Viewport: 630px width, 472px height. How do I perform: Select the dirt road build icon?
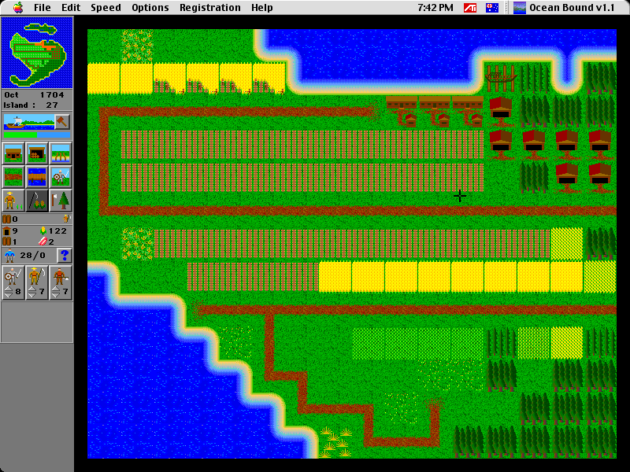13,176
